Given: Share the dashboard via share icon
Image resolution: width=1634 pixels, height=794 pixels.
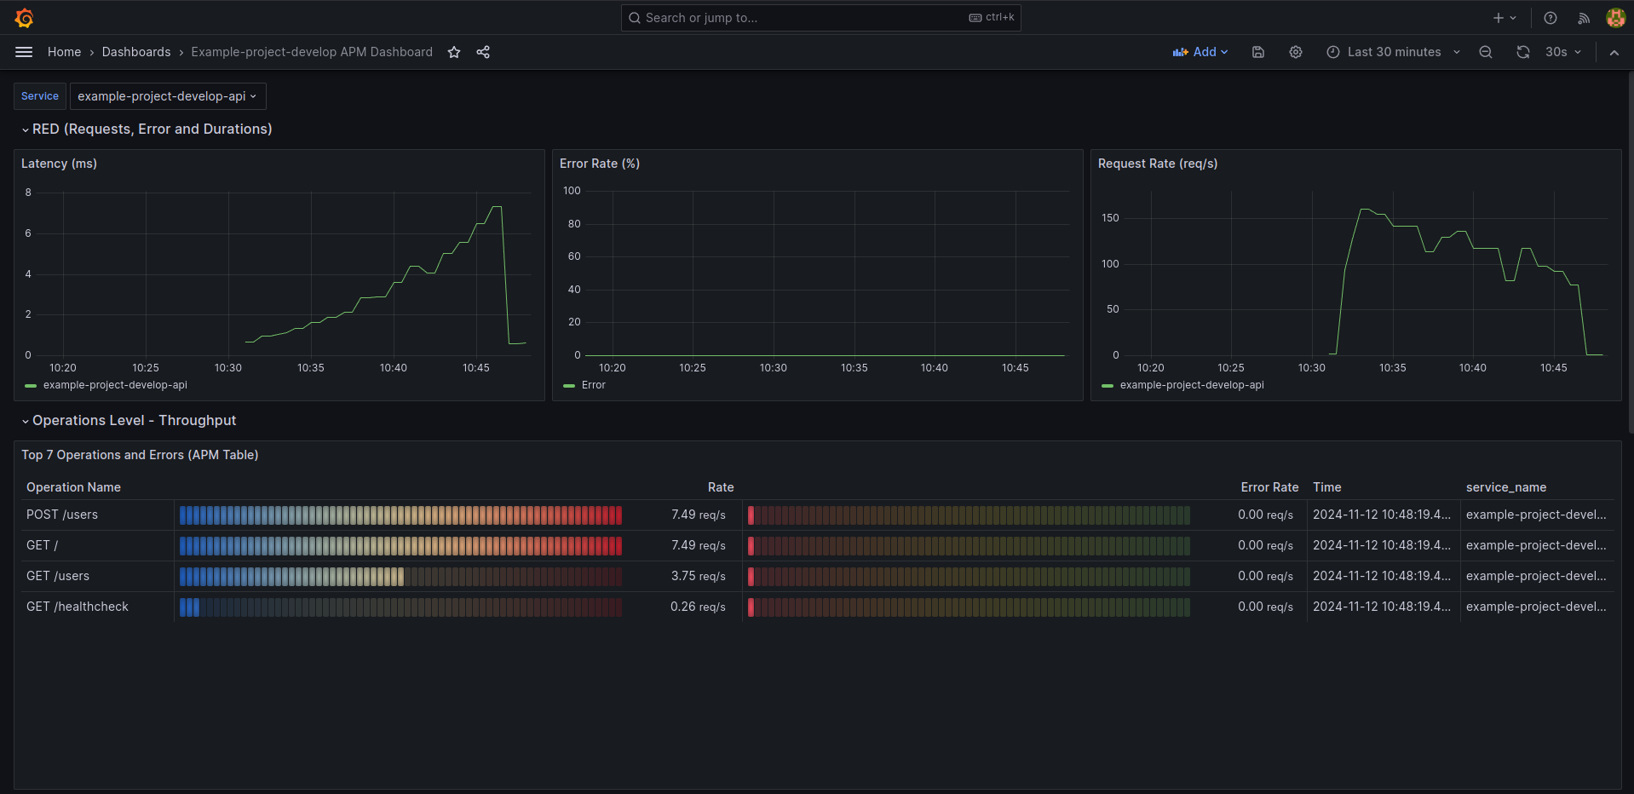Looking at the screenshot, I should (x=483, y=52).
